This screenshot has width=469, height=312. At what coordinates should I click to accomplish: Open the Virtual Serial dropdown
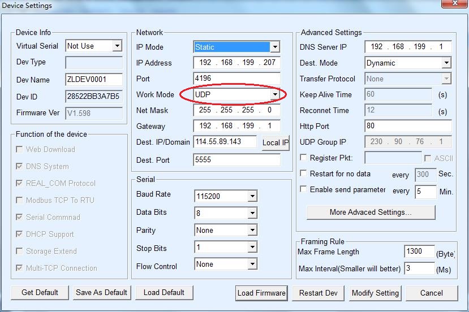coord(117,46)
